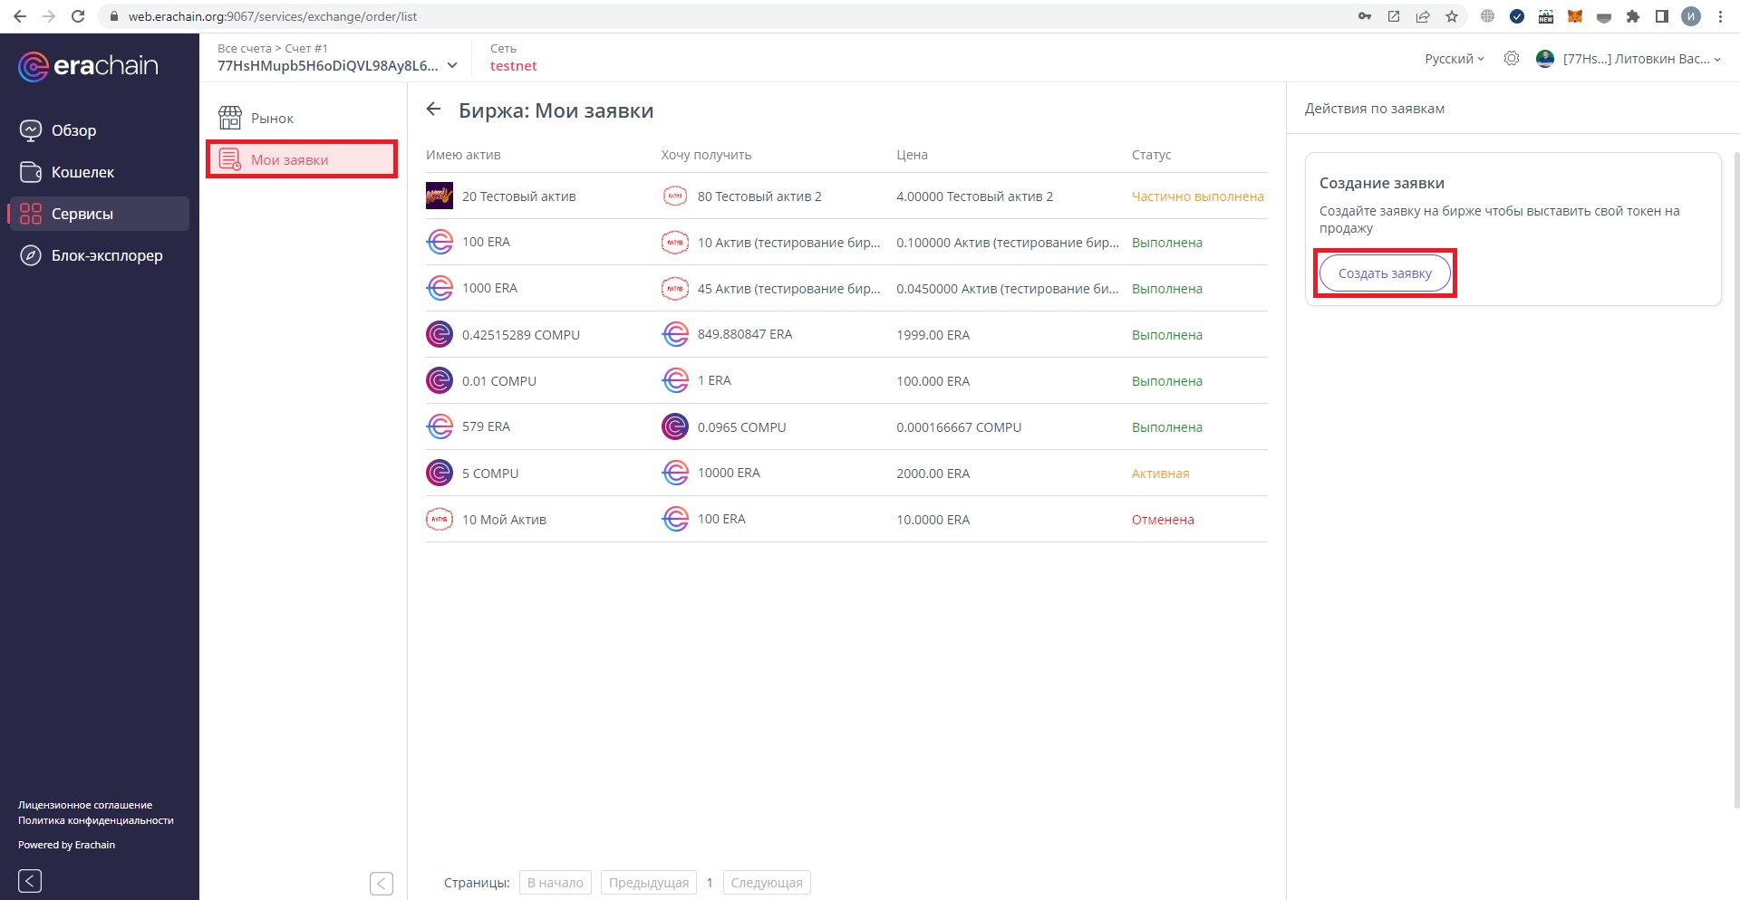
Task: Open Лицензионное соглашение link
Action: click(85, 805)
